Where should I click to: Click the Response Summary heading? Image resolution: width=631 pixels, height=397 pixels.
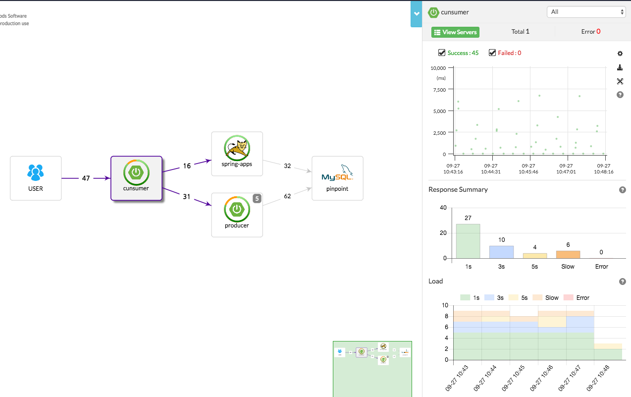tap(458, 190)
